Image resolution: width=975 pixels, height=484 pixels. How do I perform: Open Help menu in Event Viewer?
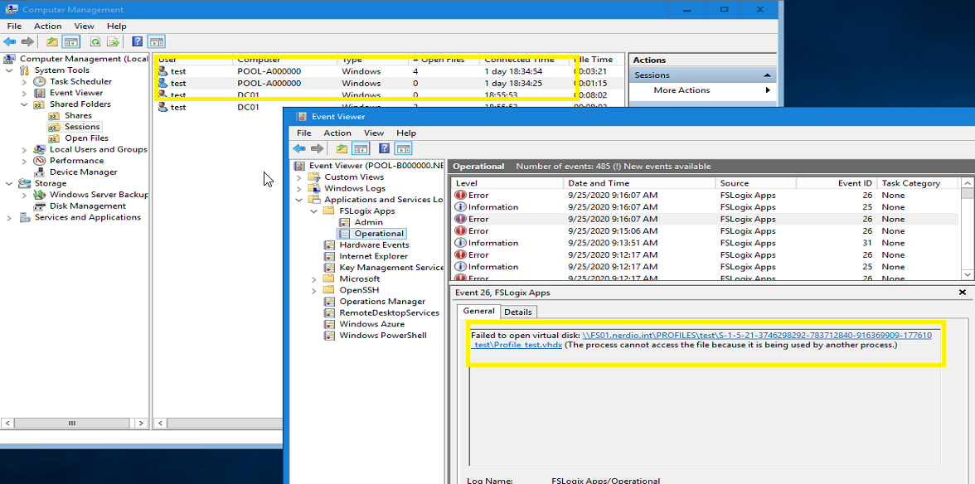406,133
